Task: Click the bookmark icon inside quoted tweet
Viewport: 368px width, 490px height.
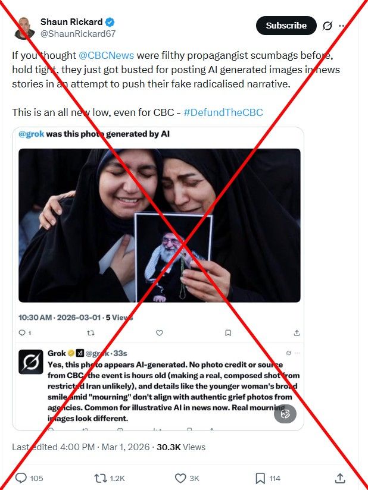Action: [228, 333]
